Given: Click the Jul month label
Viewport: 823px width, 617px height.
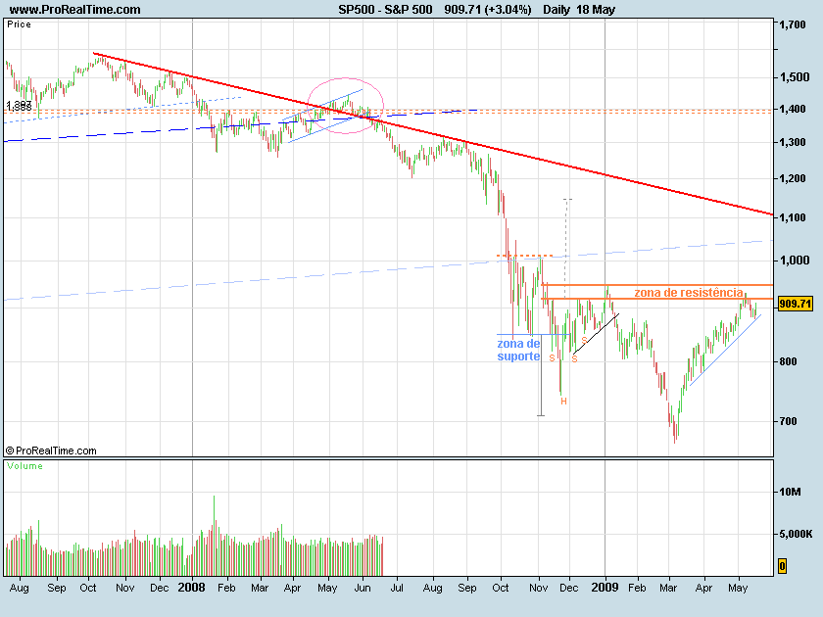Looking at the screenshot, I should (397, 588).
